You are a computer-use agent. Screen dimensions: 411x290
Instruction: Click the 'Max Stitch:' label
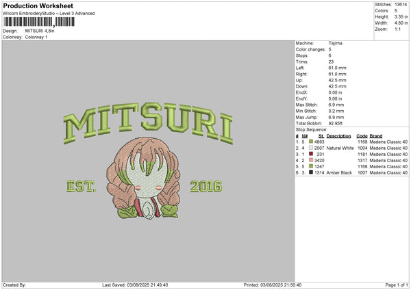[306, 105]
